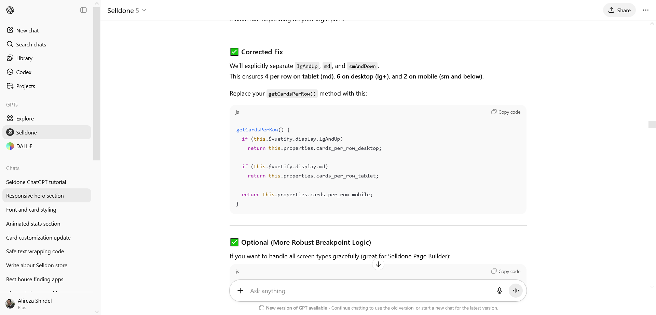The image size is (656, 315).
Task: Click the Share button
Action: [x=619, y=10]
